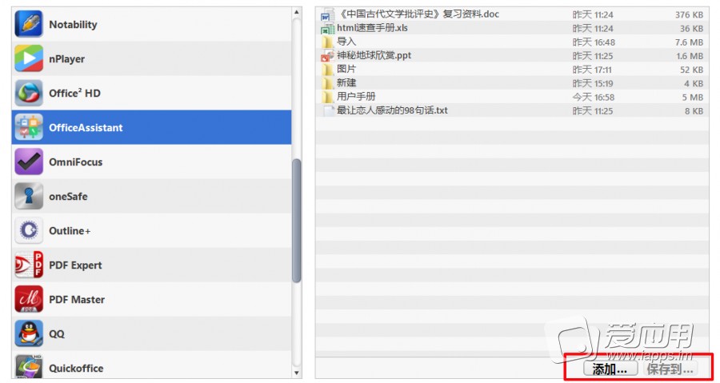Click the 保存到... button
Viewport: 720px width, 383px height.
670,369
